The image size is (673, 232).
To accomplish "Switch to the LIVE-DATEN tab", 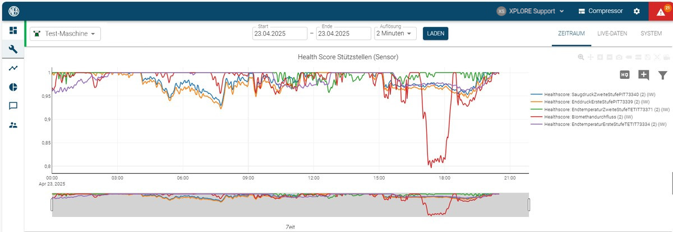I will (612, 34).
